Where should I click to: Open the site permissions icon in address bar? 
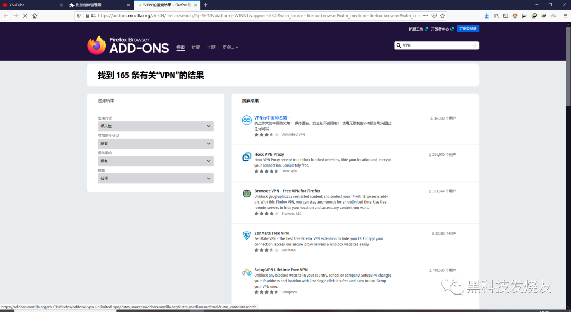94,16
